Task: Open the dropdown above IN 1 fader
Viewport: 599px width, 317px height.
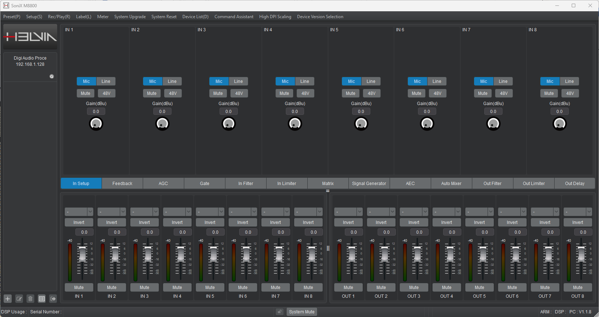Action: (79, 212)
